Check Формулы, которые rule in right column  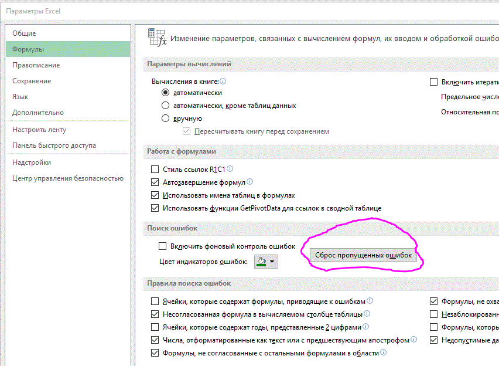[433, 327]
